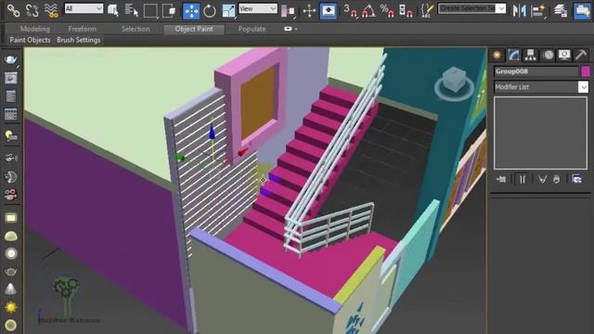Click the red X-axis gizmo arrow

point(243,152)
